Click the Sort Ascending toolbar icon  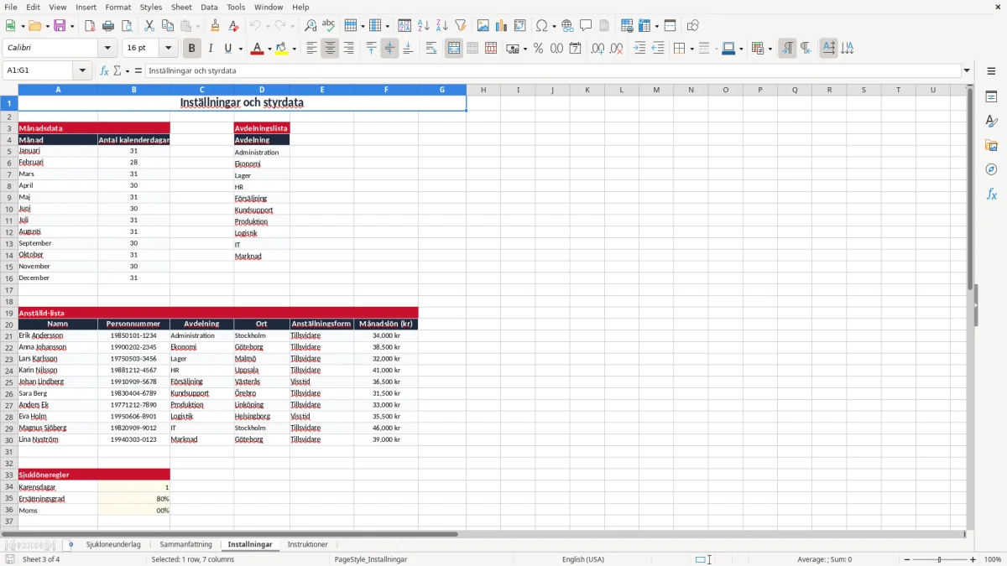click(423, 26)
